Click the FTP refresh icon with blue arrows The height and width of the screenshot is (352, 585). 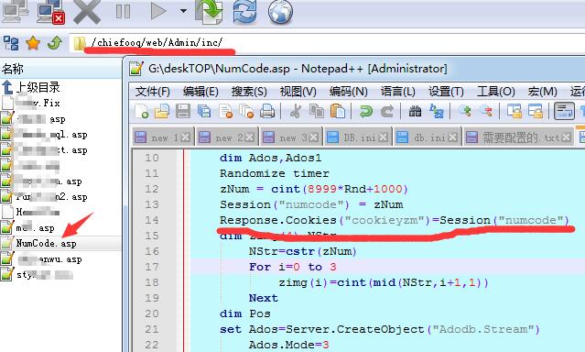pos(244,12)
